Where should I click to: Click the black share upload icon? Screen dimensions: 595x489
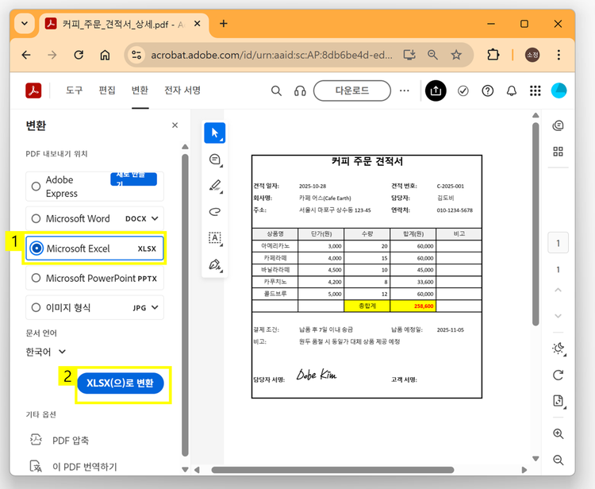(x=436, y=90)
